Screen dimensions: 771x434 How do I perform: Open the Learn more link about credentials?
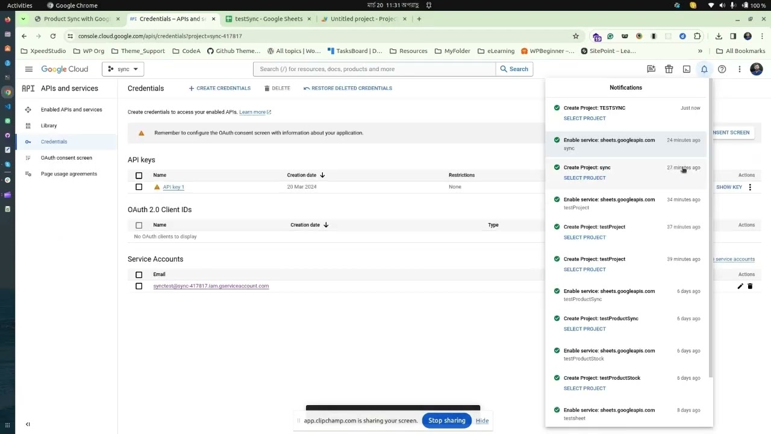[255, 112]
